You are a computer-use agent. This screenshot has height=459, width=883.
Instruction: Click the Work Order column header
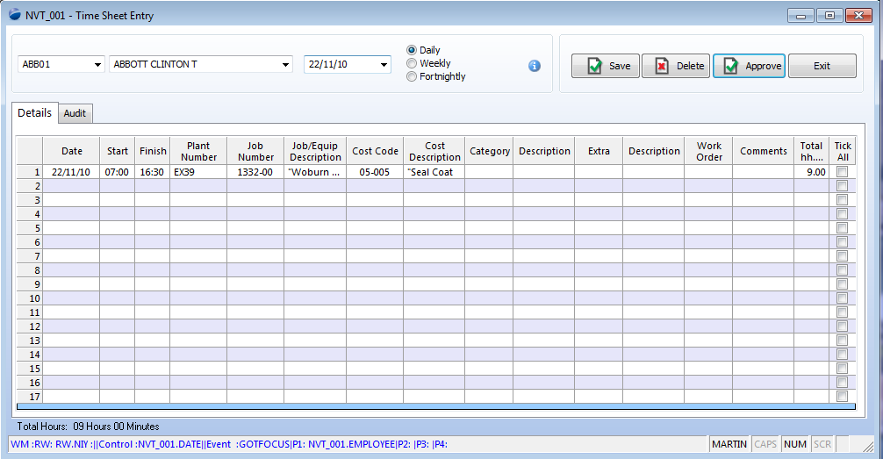coord(708,151)
